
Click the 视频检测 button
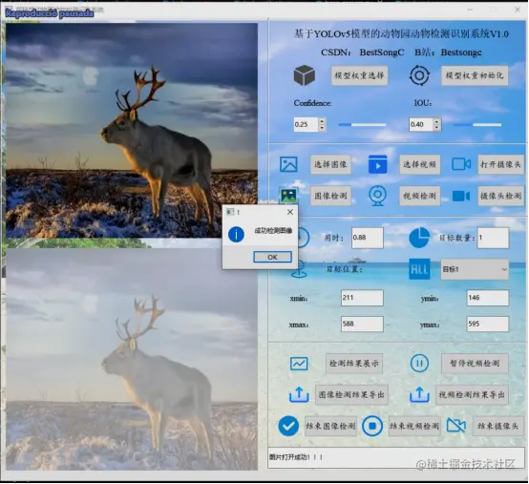point(420,196)
